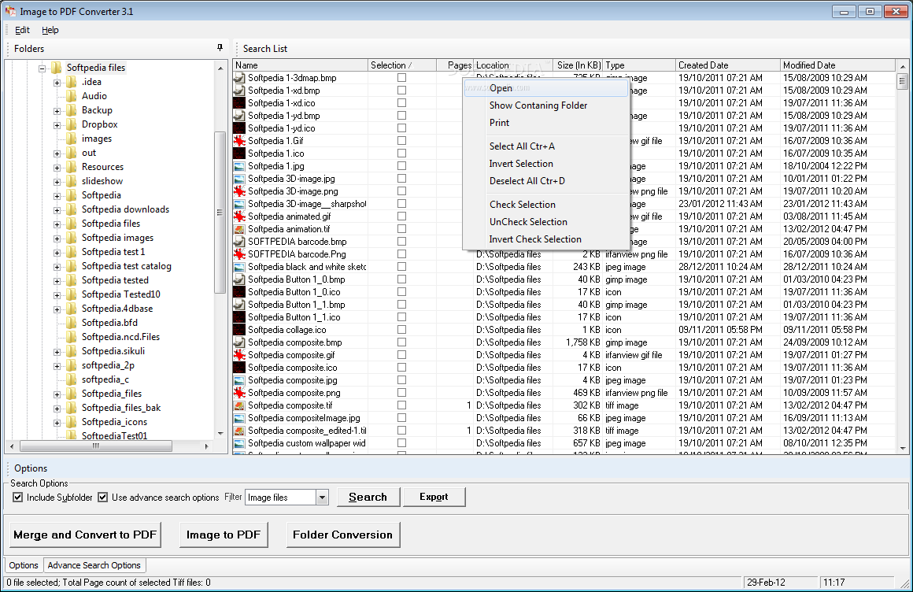
Task: Open the Help menu
Action: (50, 30)
